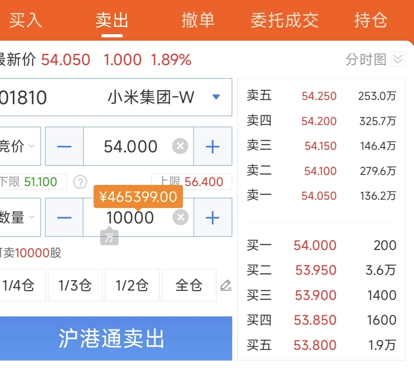Screen dimensions: 414x372
Task: Pick the 买二 price 53.950
Action: [316, 270]
